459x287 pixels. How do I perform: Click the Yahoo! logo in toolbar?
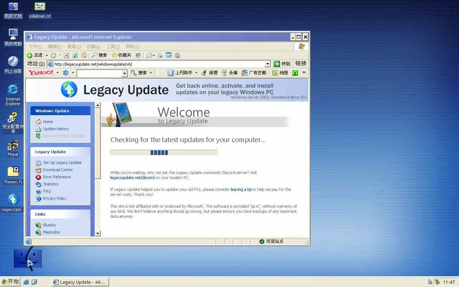(x=41, y=73)
